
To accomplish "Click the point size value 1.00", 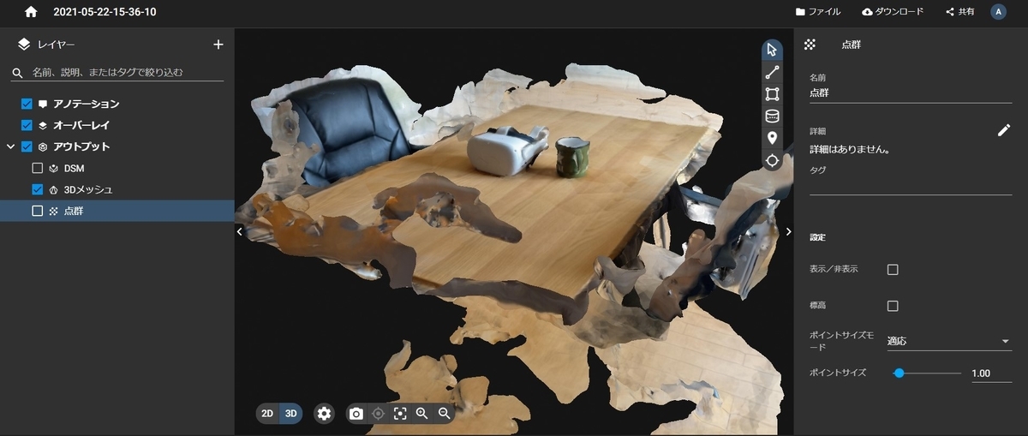I will pos(991,373).
